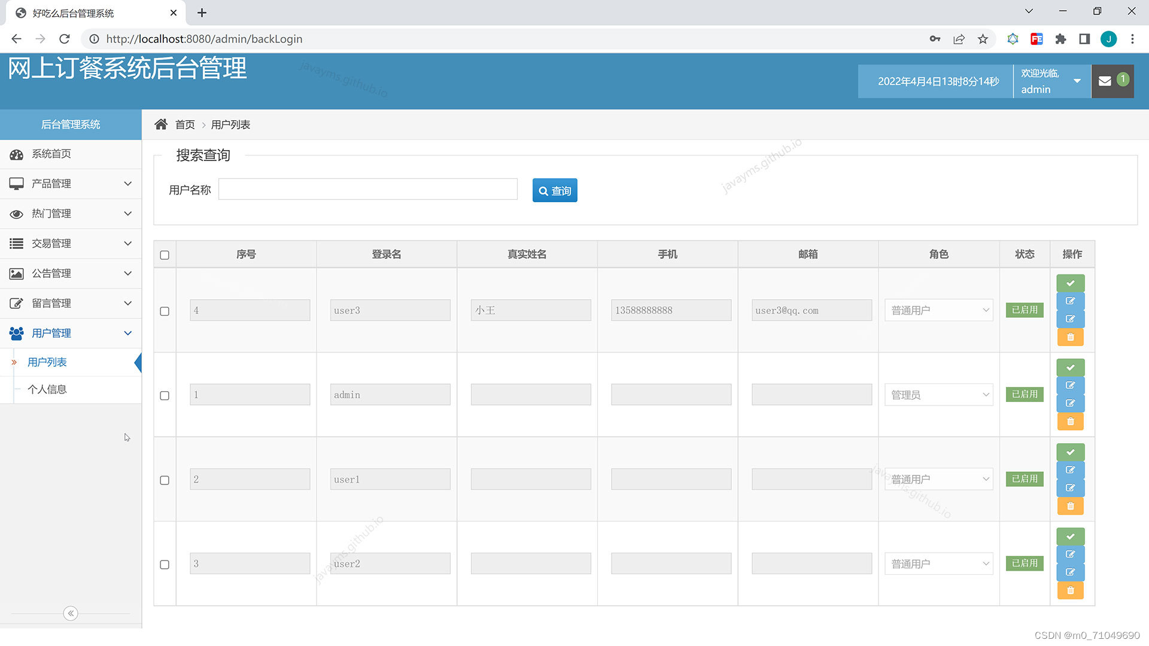This screenshot has height=646, width=1149.
Task: Bookmark this page with the star icon
Action: pyautogui.click(x=983, y=39)
